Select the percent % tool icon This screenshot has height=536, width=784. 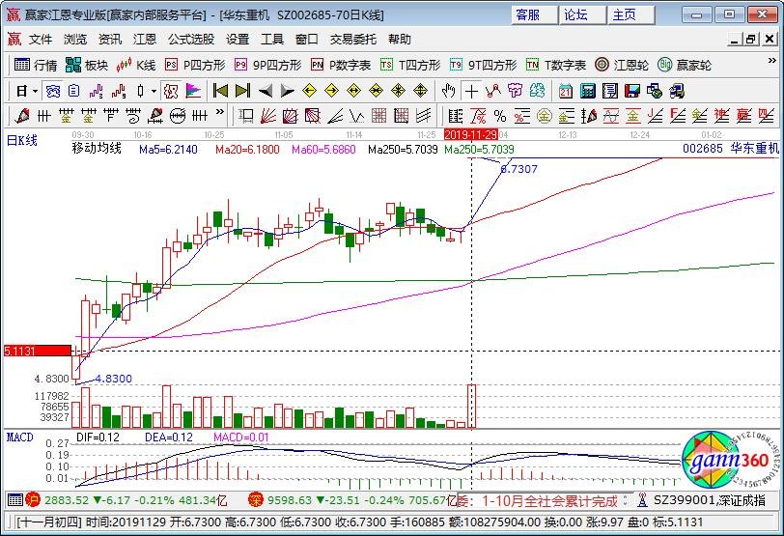[499, 116]
